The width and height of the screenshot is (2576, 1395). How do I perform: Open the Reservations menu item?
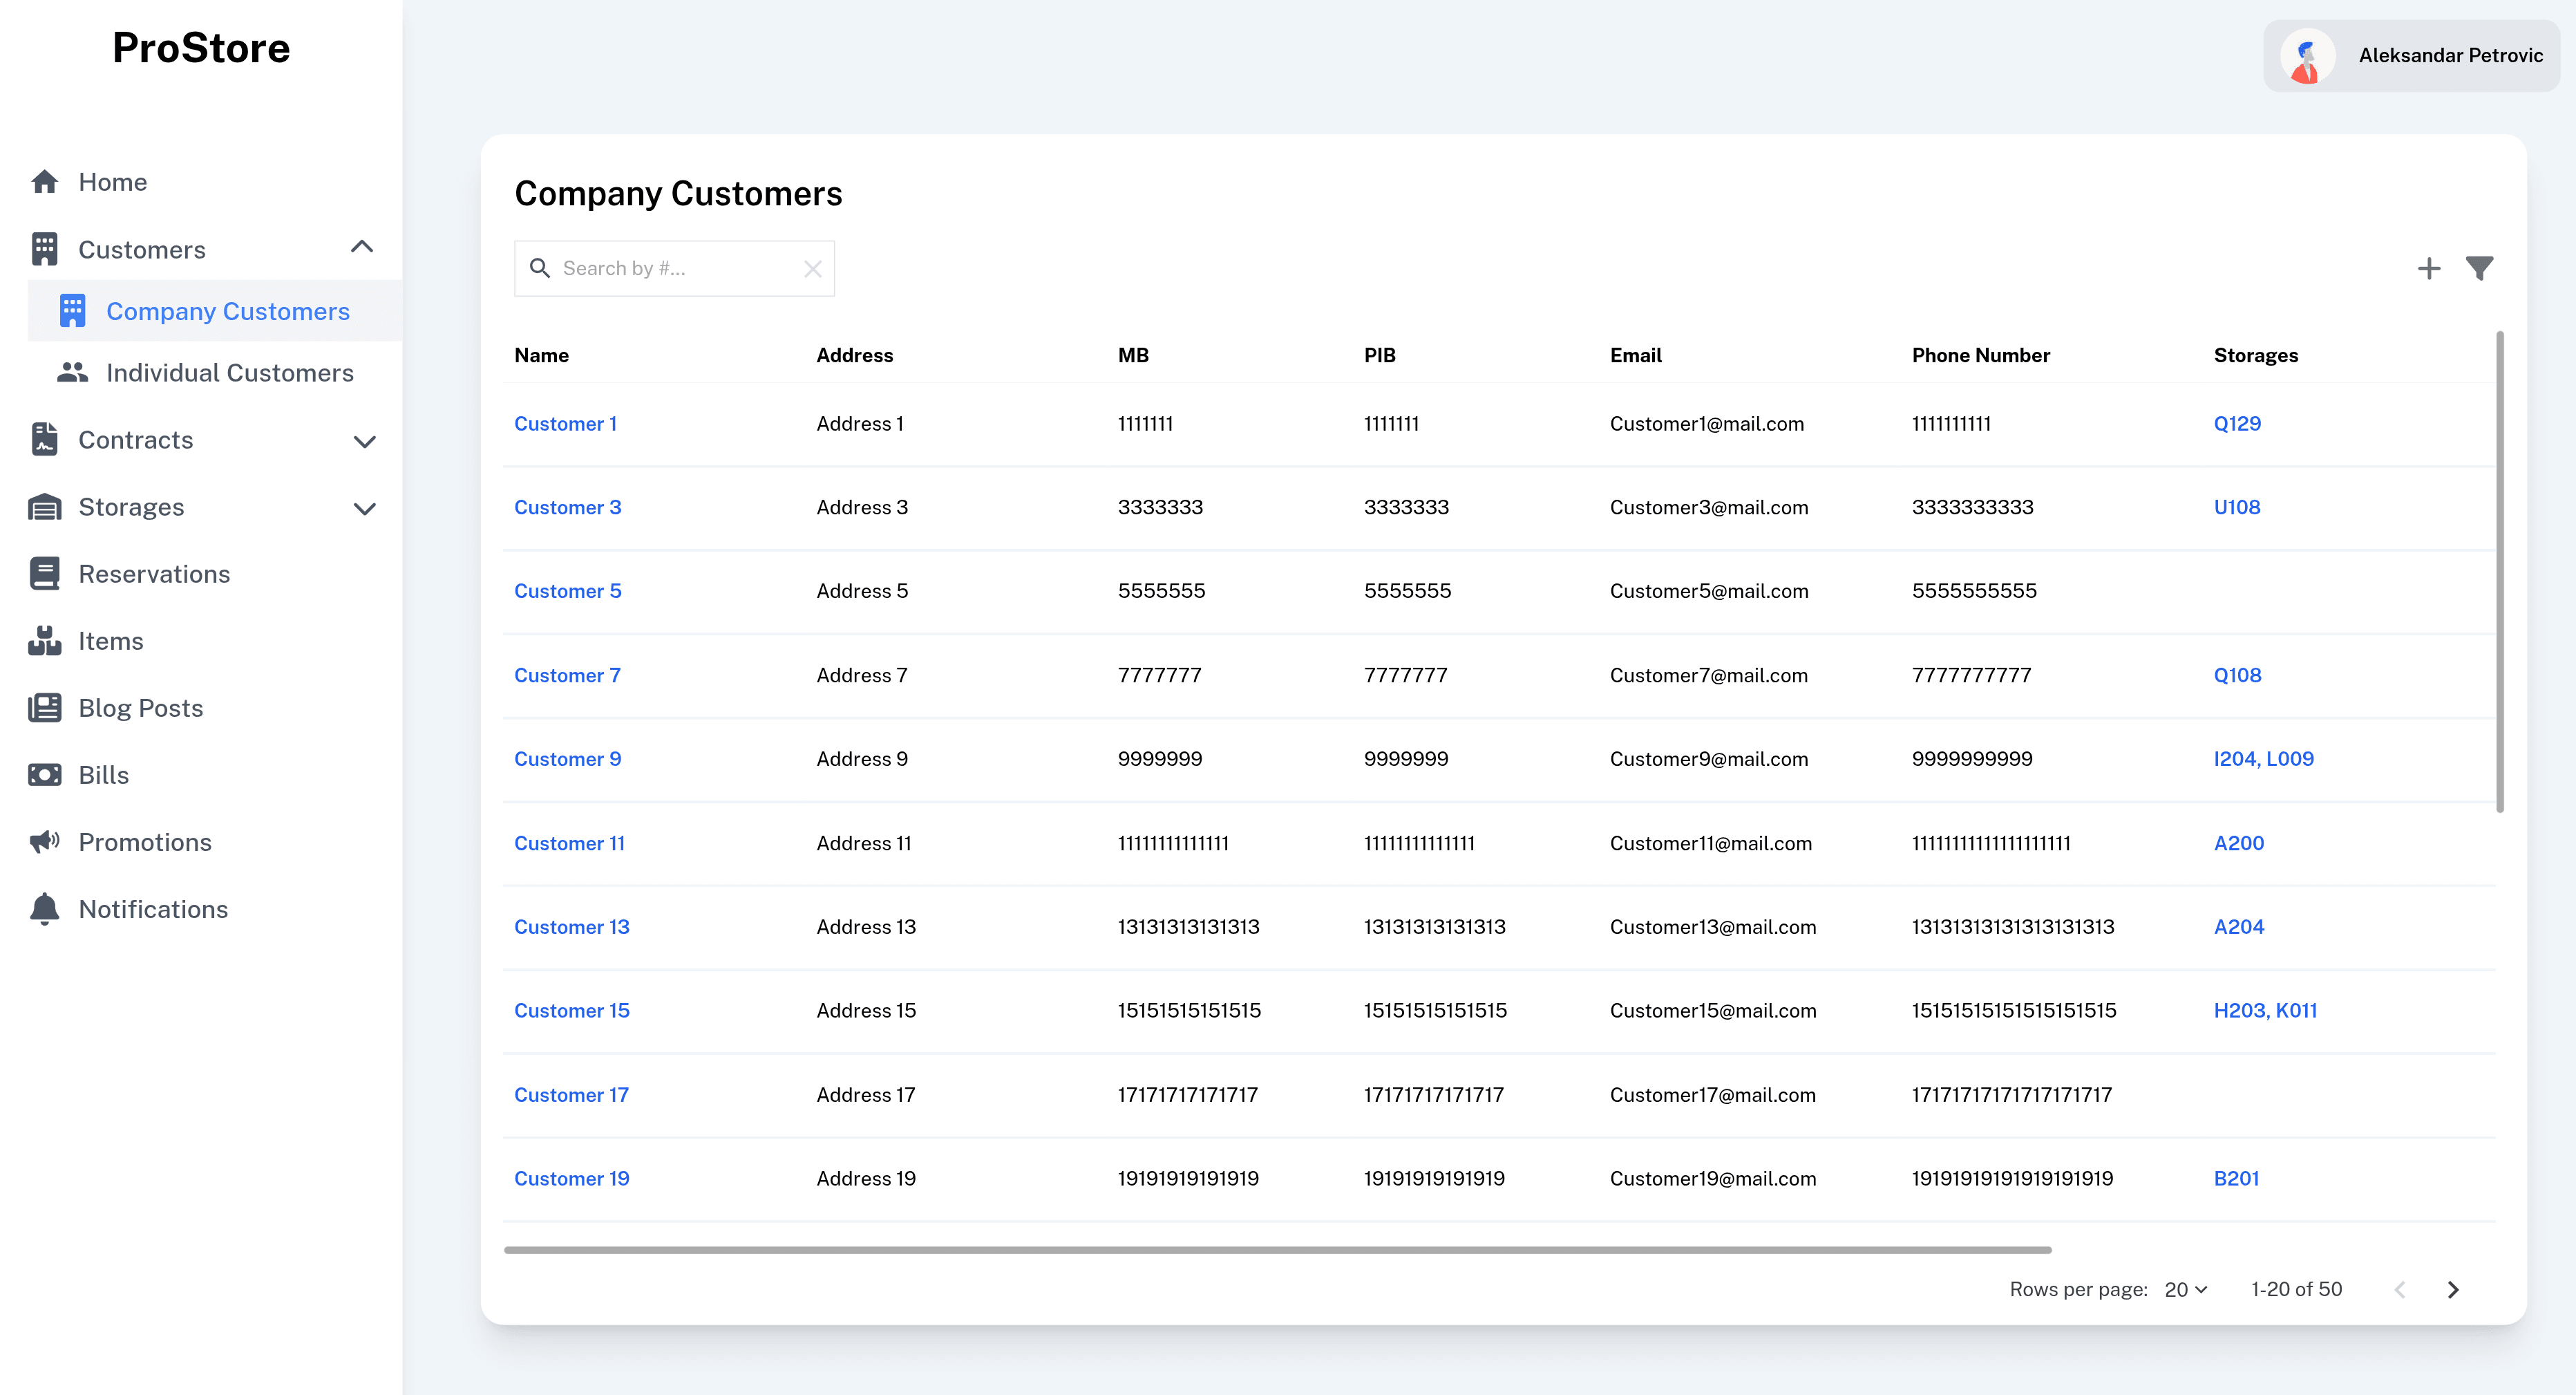click(154, 573)
